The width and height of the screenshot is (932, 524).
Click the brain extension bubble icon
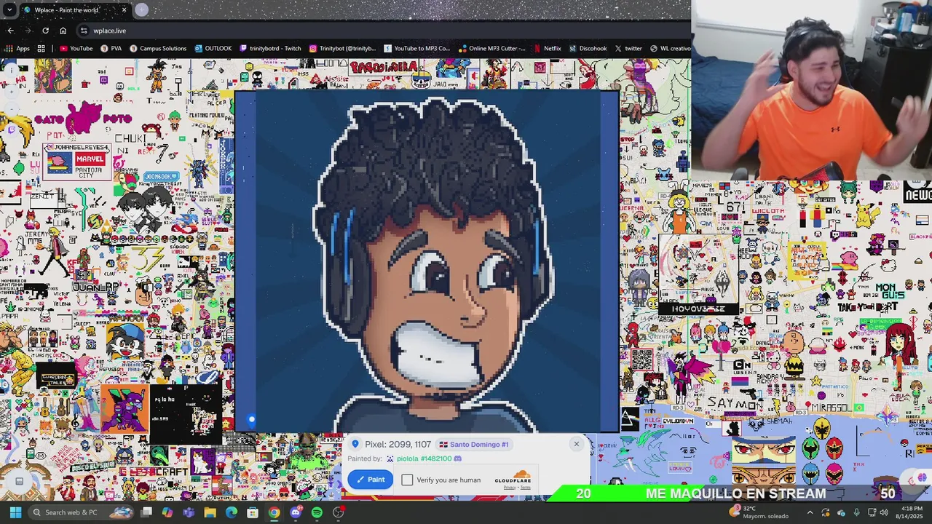point(921,478)
